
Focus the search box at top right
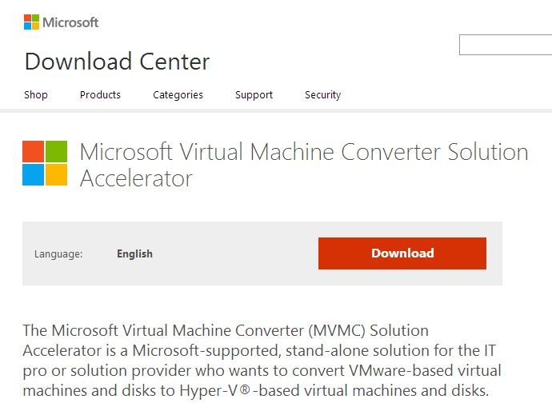pos(506,45)
